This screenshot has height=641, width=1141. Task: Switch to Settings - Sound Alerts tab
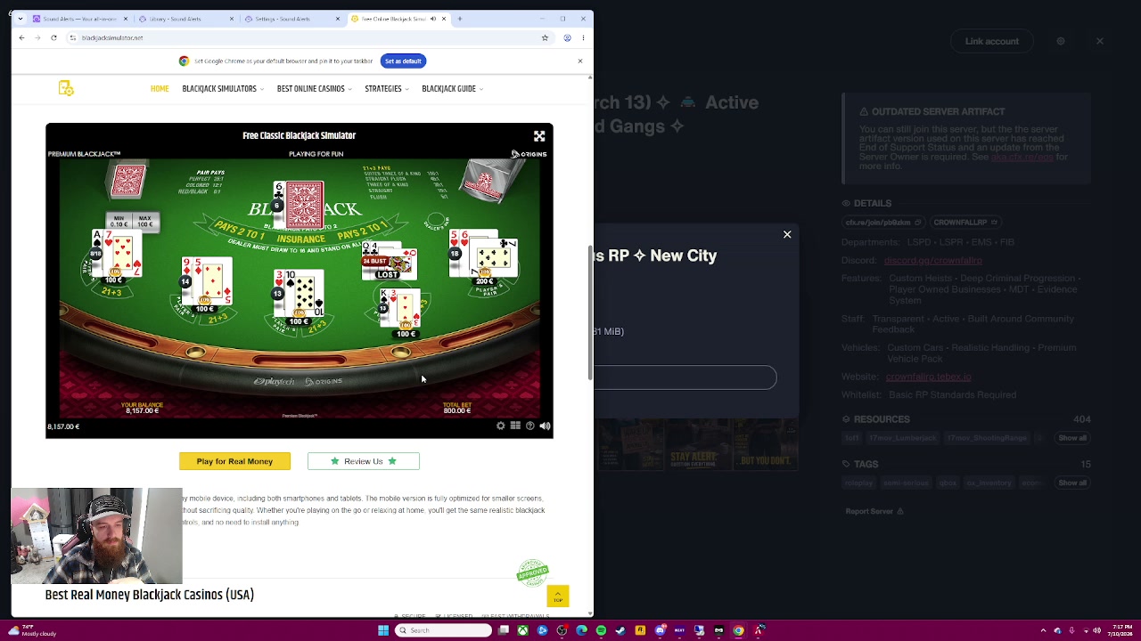pyautogui.click(x=291, y=19)
